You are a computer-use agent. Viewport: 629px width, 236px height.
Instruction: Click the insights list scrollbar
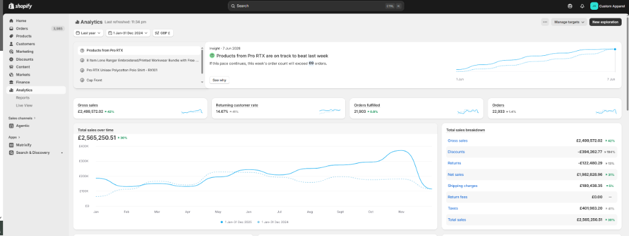coord(202,62)
